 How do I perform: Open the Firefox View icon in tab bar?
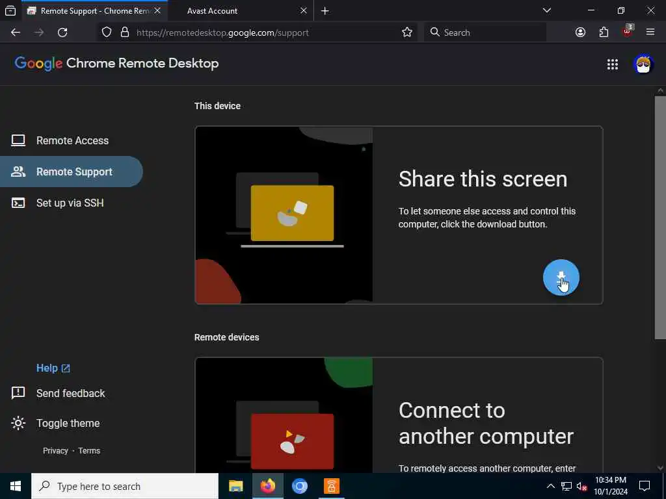click(x=10, y=10)
